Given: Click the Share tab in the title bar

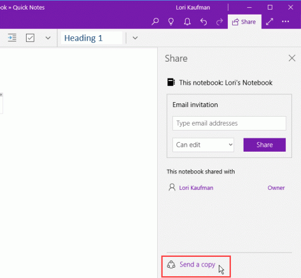Looking at the screenshot, I should tap(244, 22).
